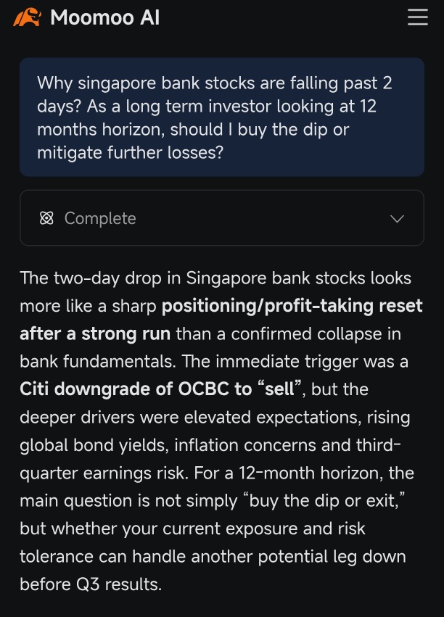The width and height of the screenshot is (444, 617).
Task: Click the "Q3 results" text
Action: tap(118, 584)
